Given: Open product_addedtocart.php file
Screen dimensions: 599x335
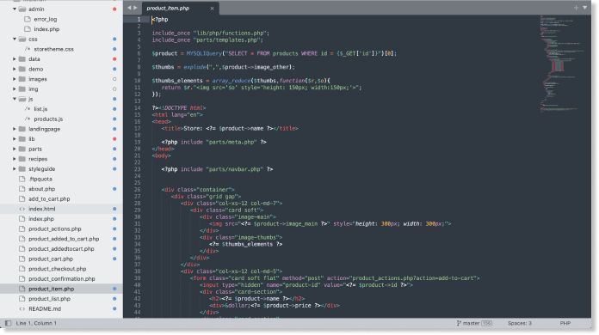Looking at the screenshot, I should (x=61, y=248).
